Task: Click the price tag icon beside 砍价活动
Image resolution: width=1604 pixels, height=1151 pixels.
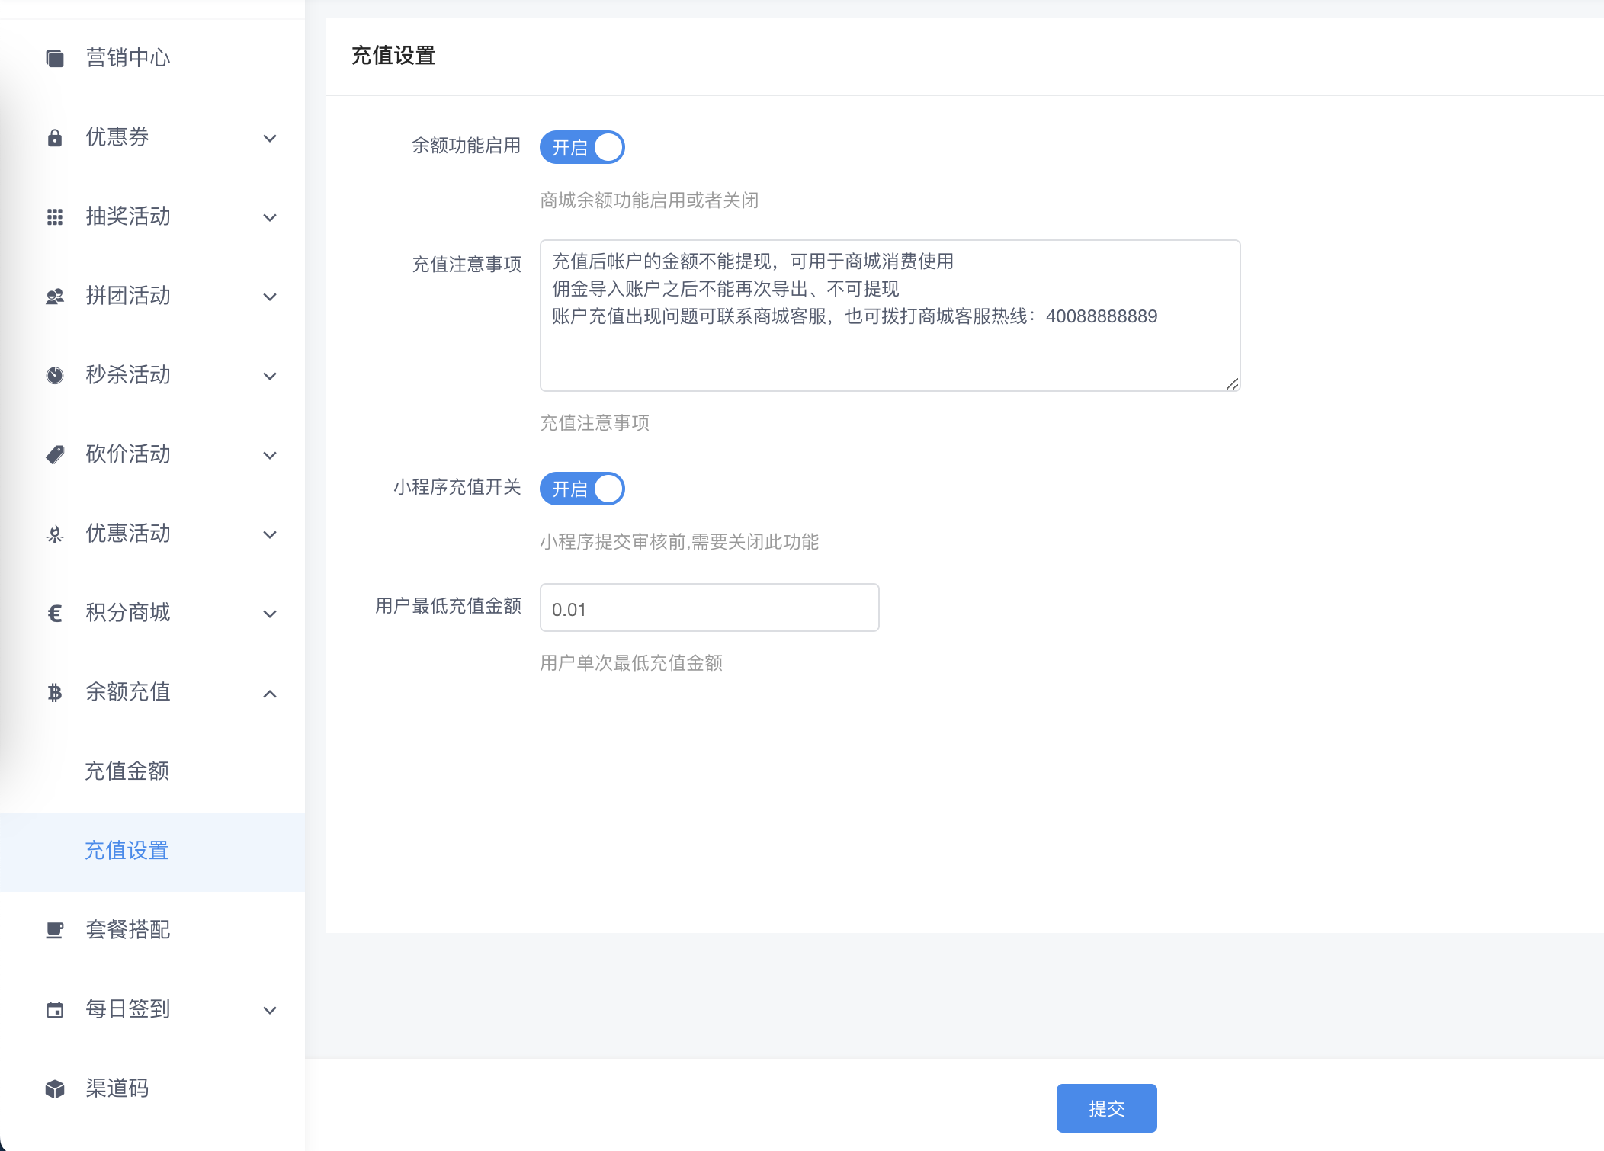Action: [x=55, y=455]
